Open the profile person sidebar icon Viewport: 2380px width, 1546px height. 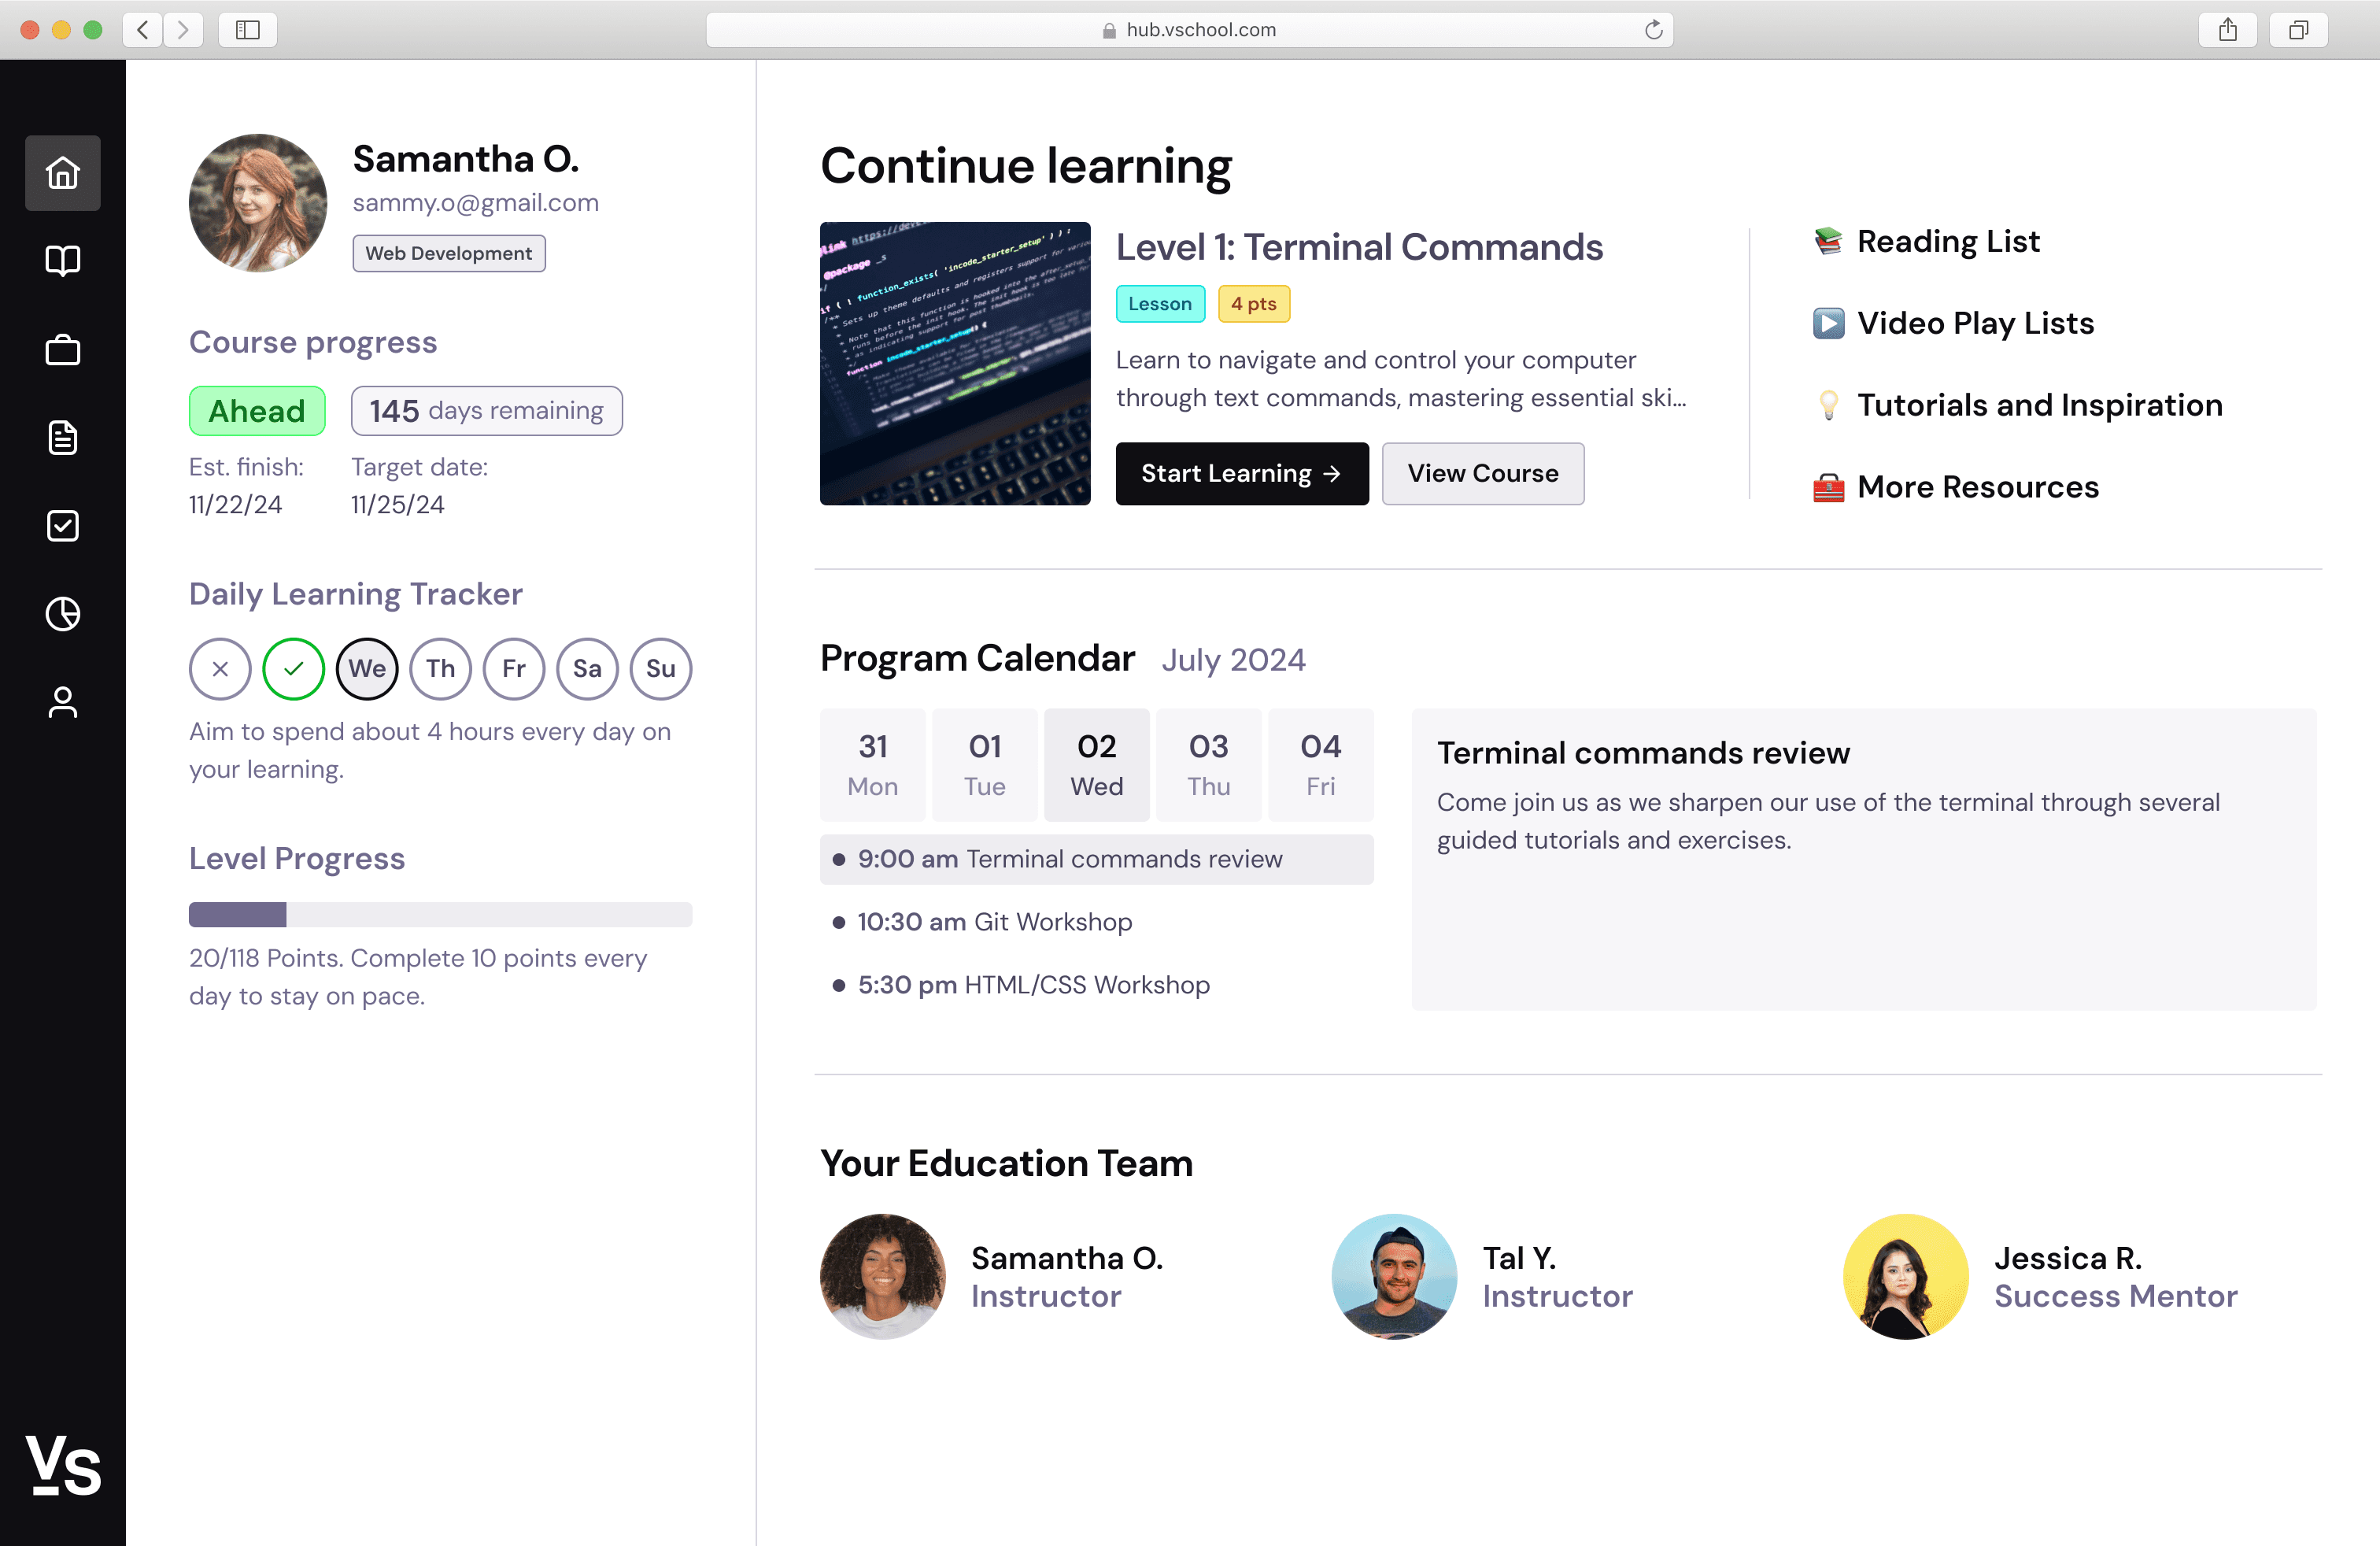[62, 702]
